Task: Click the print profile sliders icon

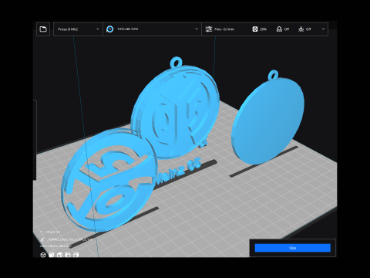Action: pos(209,29)
